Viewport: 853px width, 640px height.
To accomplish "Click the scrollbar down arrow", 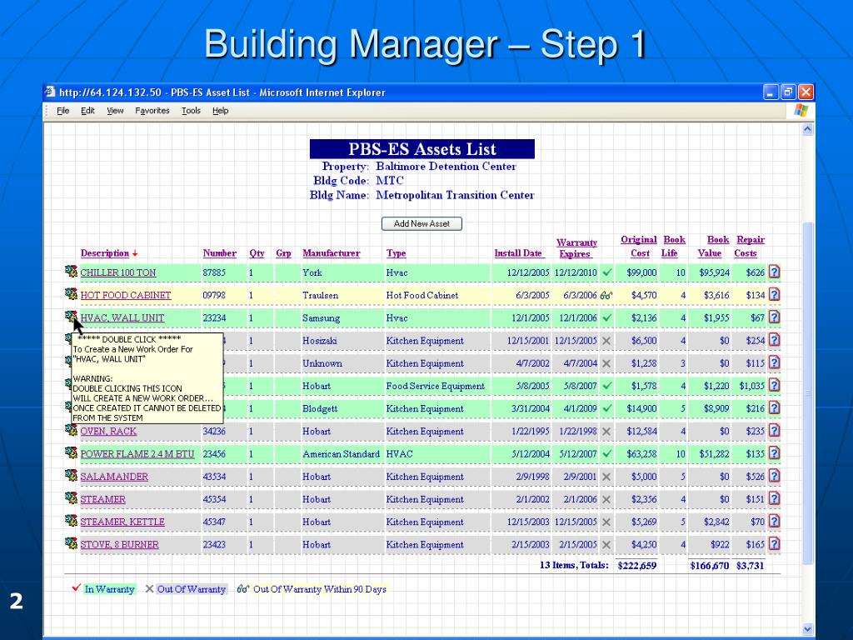I will 807,628.
